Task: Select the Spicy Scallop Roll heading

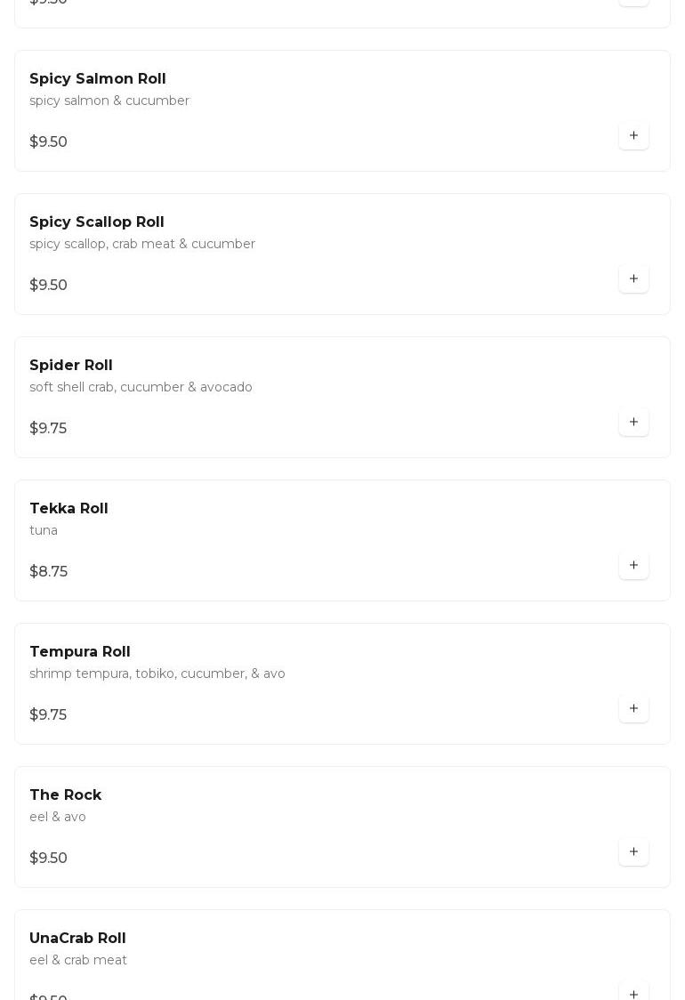Action: [x=97, y=222]
